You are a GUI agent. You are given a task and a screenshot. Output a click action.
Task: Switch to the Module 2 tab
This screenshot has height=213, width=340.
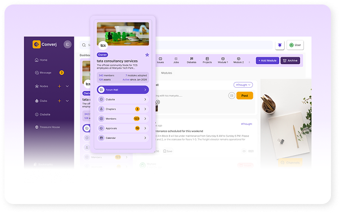[239, 60]
